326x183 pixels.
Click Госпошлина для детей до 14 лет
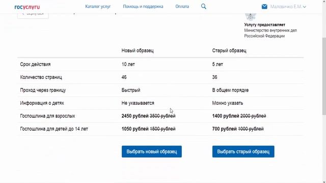click(x=54, y=129)
